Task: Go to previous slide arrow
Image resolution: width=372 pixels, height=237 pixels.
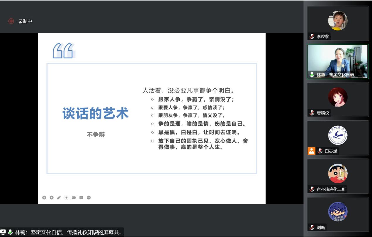Action: point(44,198)
